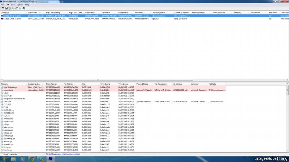Sort lower pane by Time String header

point(126,84)
